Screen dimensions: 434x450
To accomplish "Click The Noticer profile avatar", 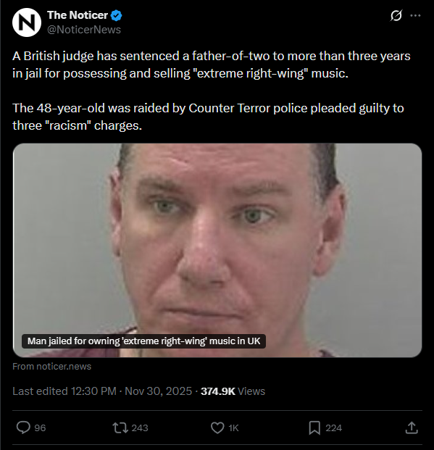I will tap(27, 22).
